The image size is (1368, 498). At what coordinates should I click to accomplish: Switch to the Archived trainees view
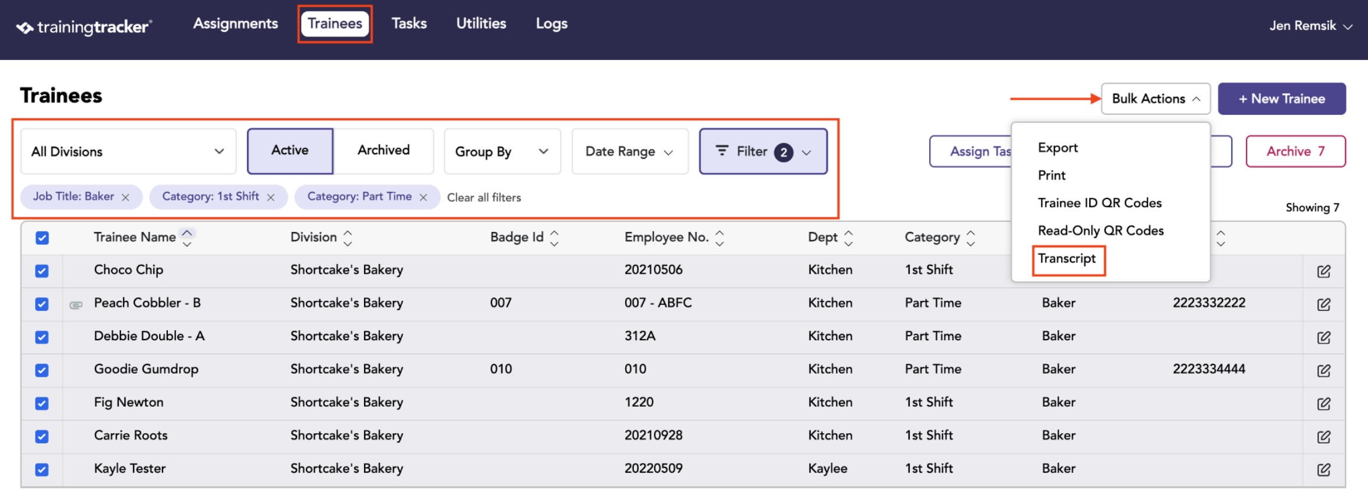coord(384,151)
